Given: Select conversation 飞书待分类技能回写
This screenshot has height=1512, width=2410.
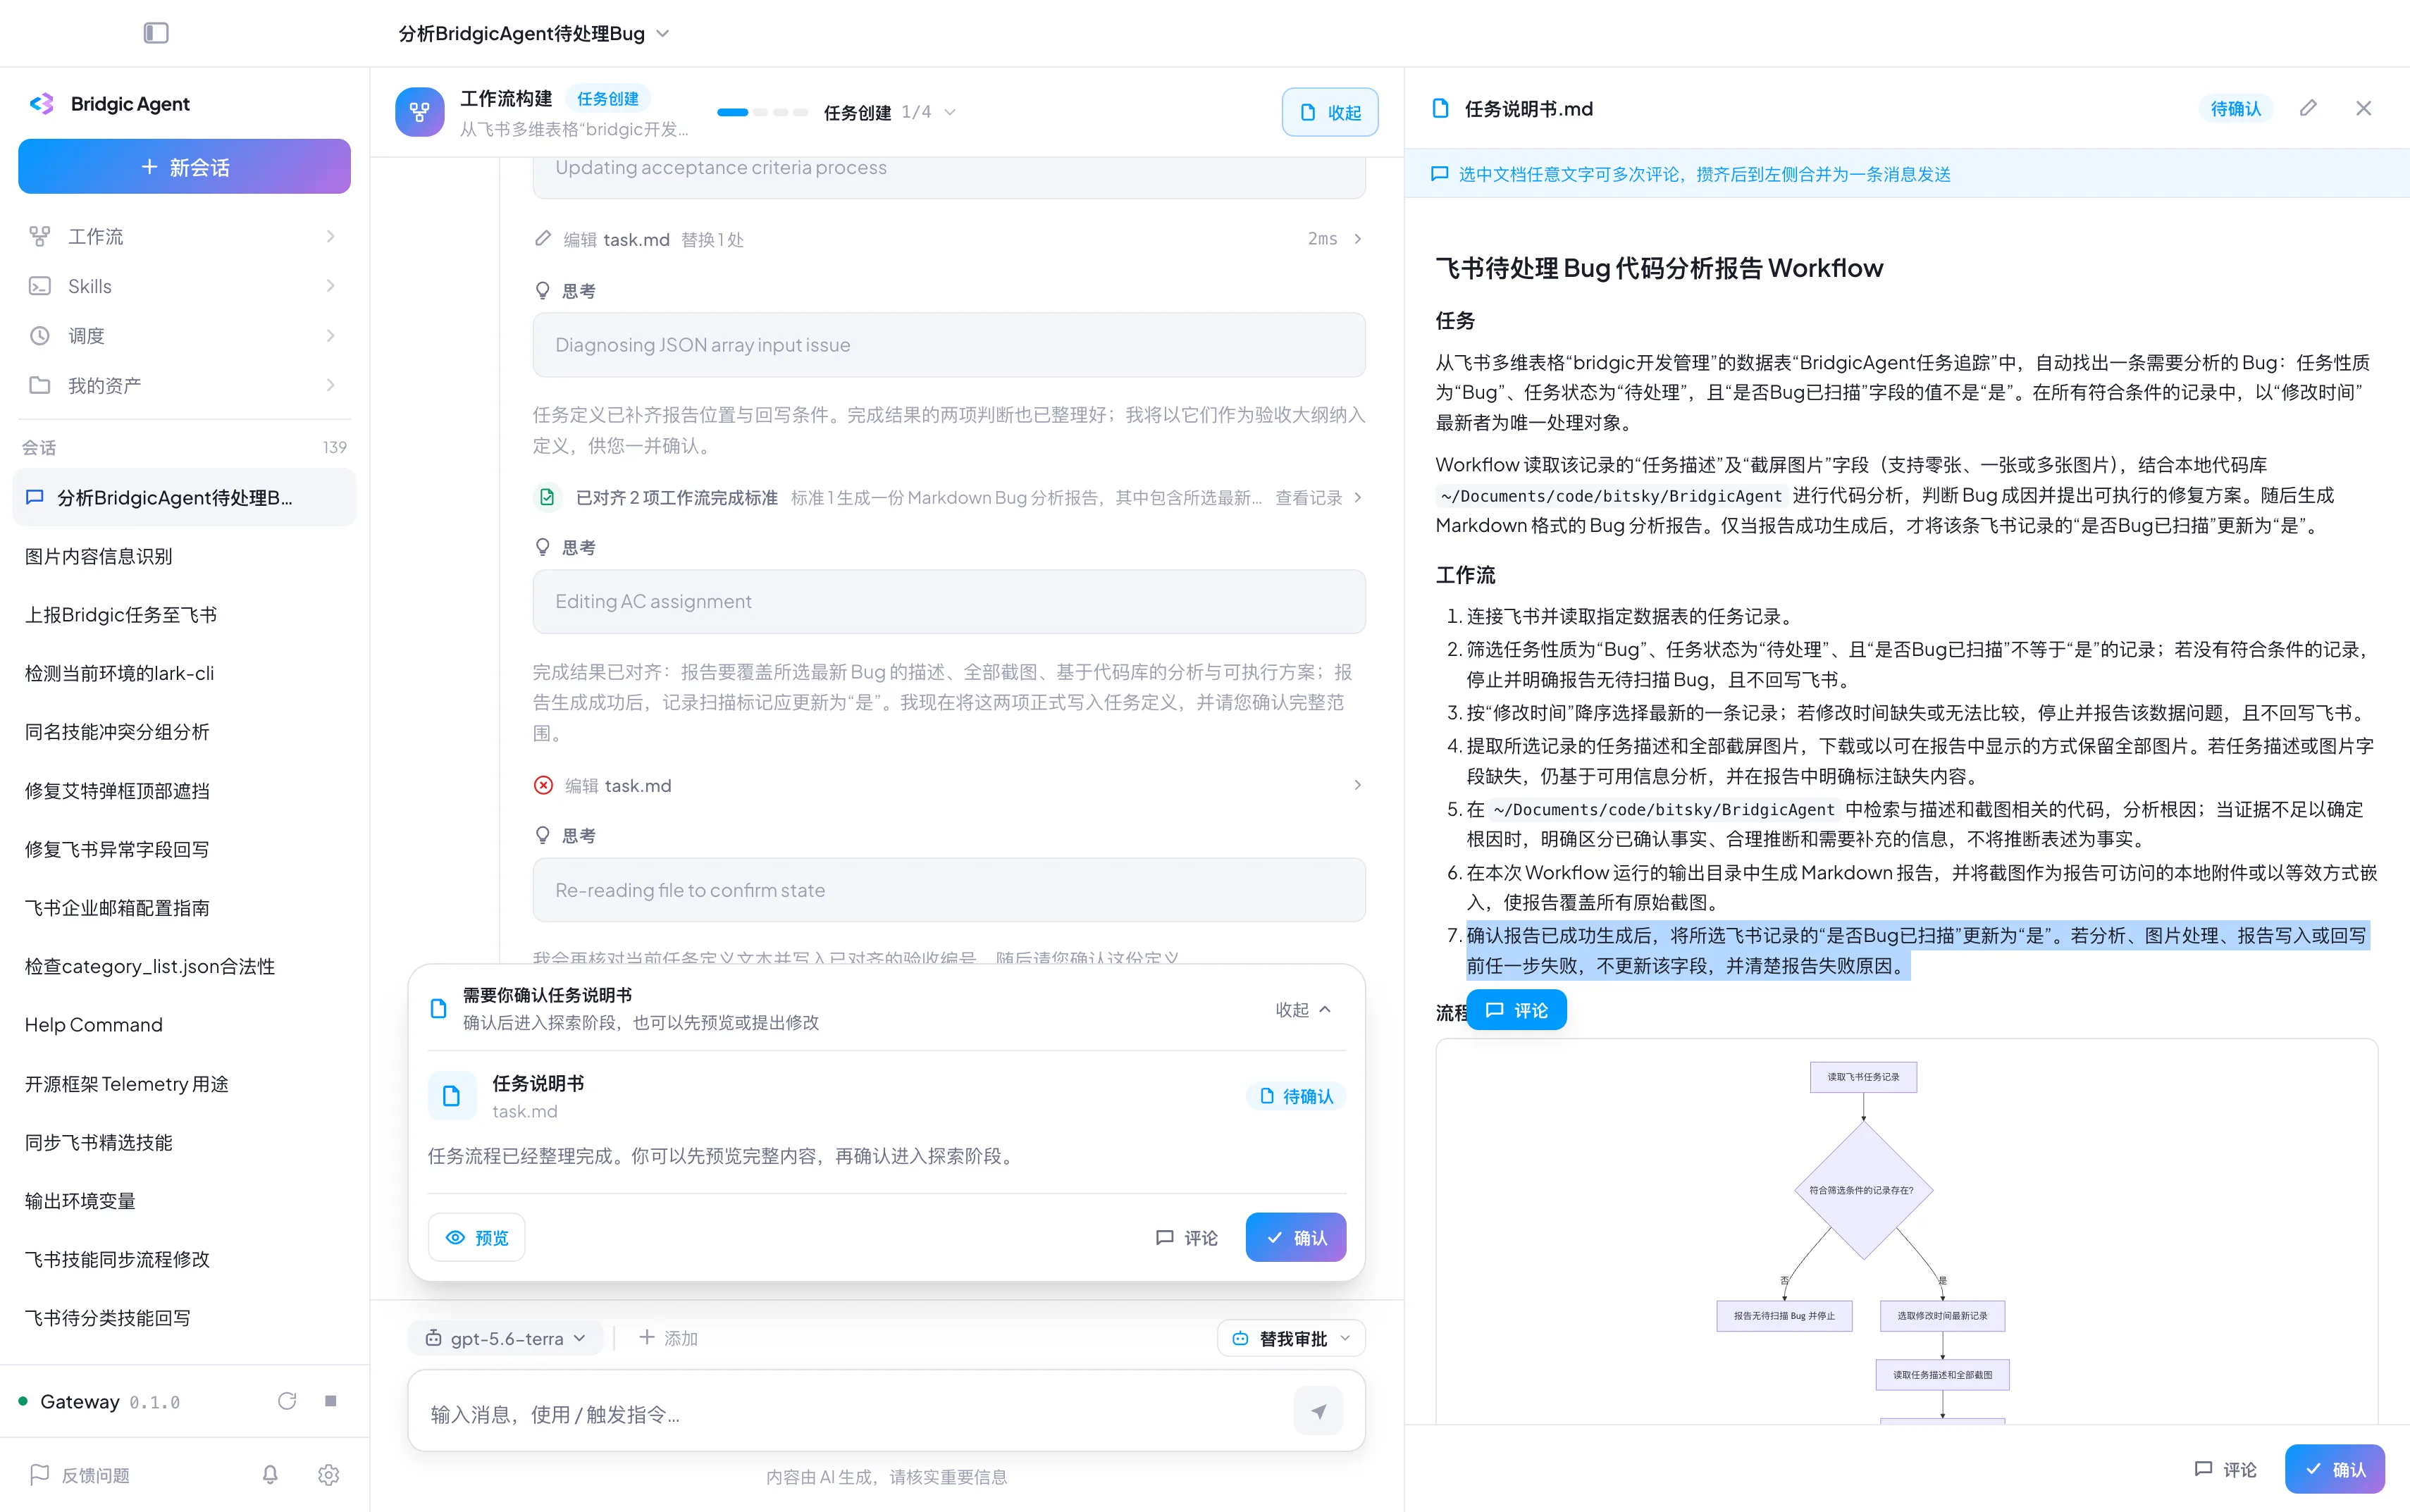Looking at the screenshot, I should coord(184,1318).
